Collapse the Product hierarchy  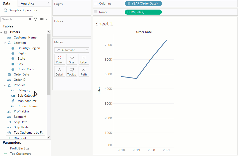click(x=5, y=85)
